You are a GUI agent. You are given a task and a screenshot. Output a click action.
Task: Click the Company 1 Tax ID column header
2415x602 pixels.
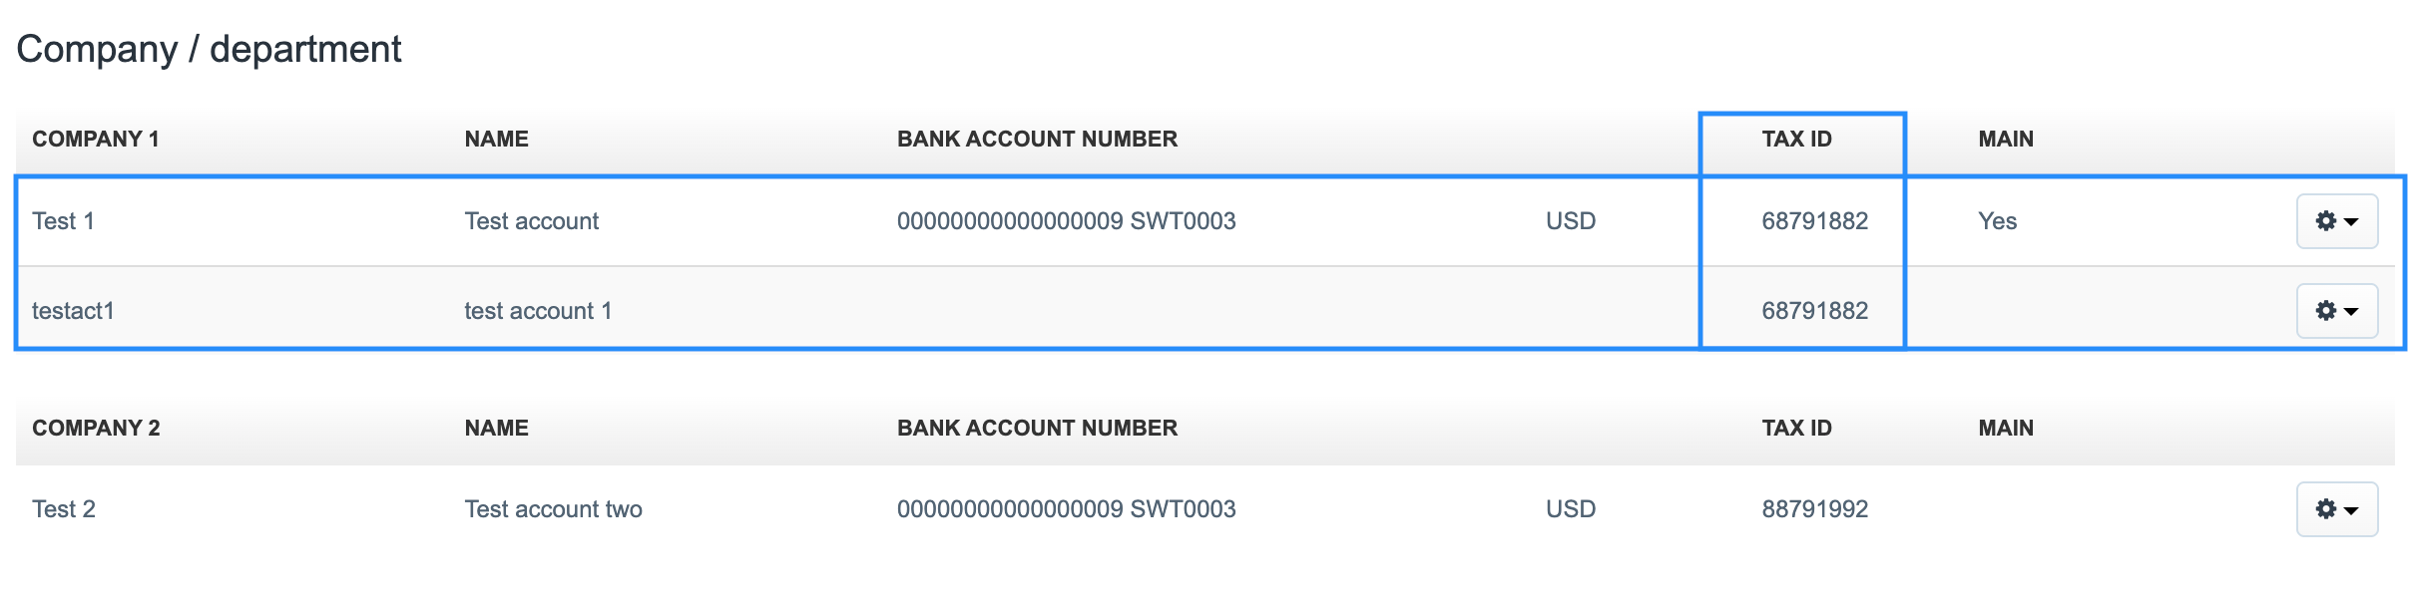pos(1796,140)
